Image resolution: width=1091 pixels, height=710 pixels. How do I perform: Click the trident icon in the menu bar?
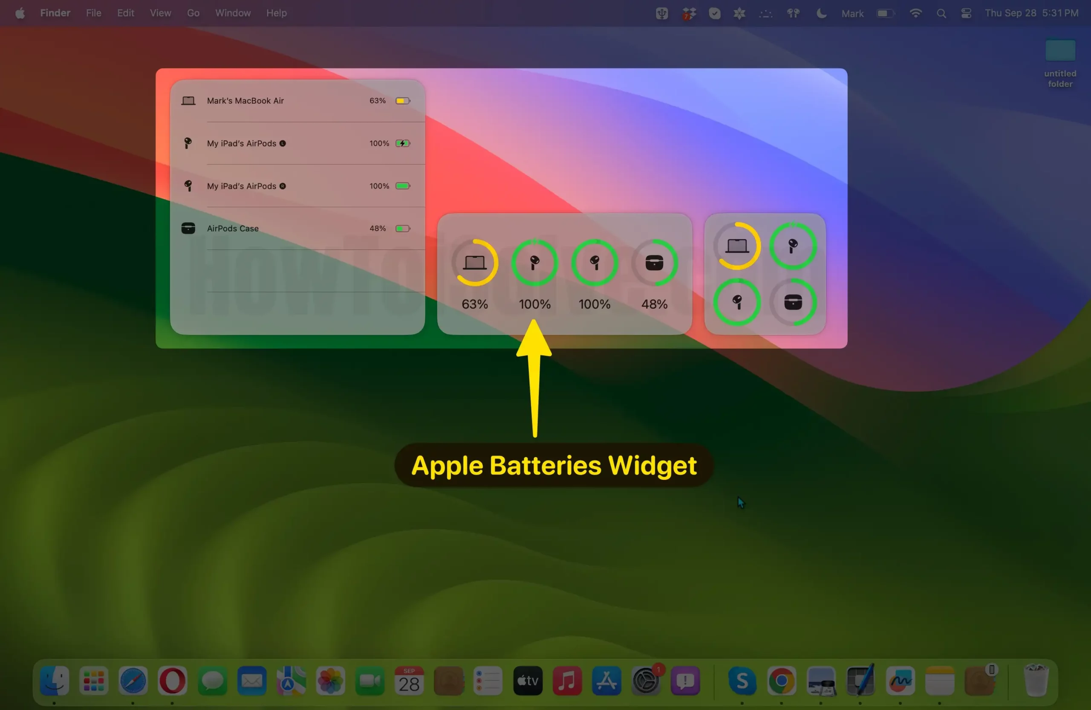[661, 13]
